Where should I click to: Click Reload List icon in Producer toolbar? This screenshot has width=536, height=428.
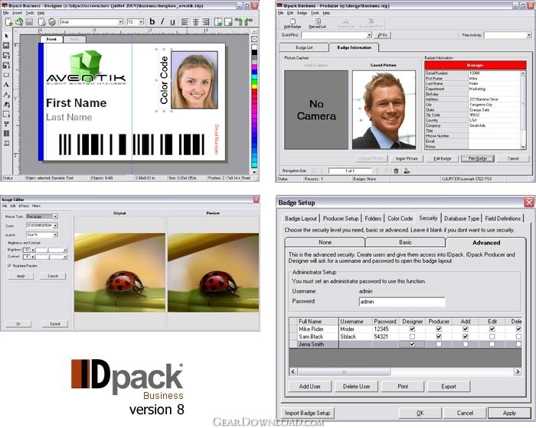318,24
